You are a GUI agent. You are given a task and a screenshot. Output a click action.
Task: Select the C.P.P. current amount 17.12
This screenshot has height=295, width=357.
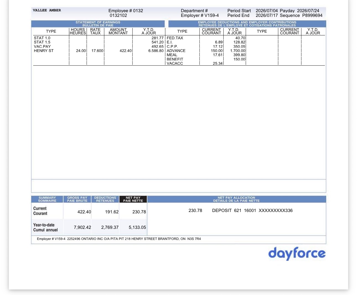pos(218,46)
